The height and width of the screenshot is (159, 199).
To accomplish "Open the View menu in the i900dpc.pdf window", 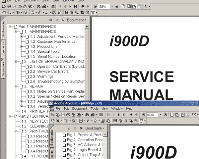I will [104, 109].
